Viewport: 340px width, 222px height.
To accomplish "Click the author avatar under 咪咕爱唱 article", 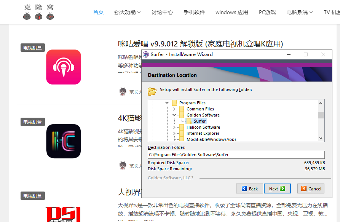I will coord(123,91).
